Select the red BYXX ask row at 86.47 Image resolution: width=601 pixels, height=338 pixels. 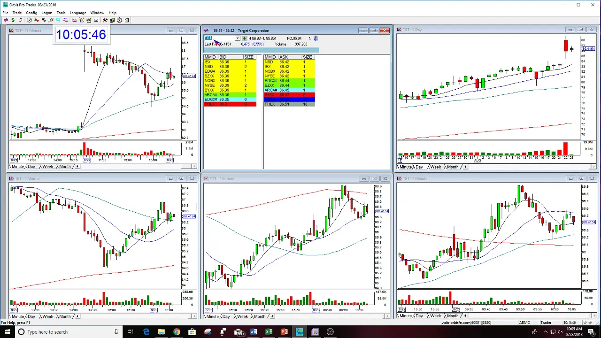tap(289, 95)
